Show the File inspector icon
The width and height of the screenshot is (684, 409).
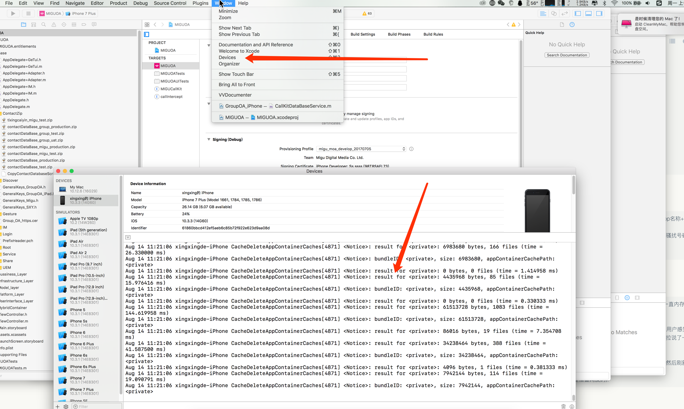click(562, 24)
